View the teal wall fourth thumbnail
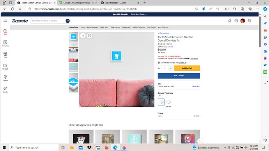This screenshot has width=269, height=151. click(73, 67)
